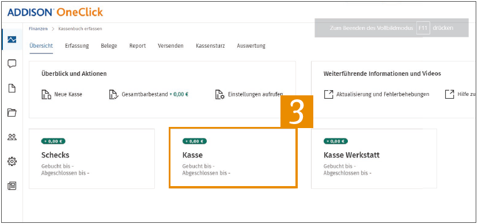This screenshot has height=224, width=478.
Task: Click external link icon beside Aktualisierung und Fehlerbehebungen
Action: click(x=329, y=95)
